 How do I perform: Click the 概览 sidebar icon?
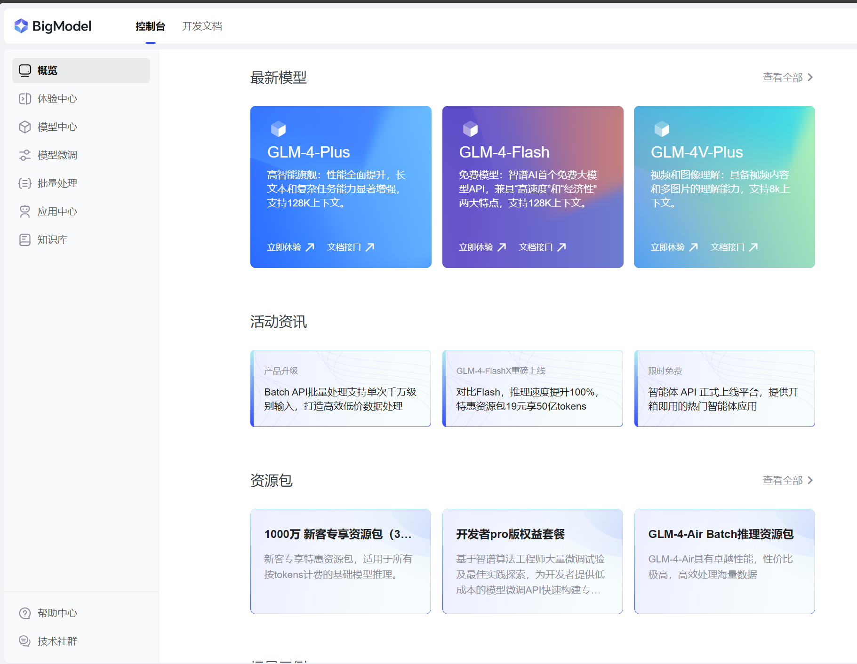pyautogui.click(x=25, y=71)
